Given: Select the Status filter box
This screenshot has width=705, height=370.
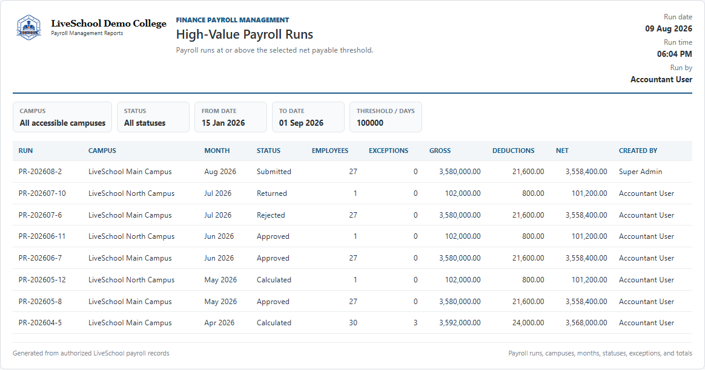Looking at the screenshot, I should pos(153,117).
